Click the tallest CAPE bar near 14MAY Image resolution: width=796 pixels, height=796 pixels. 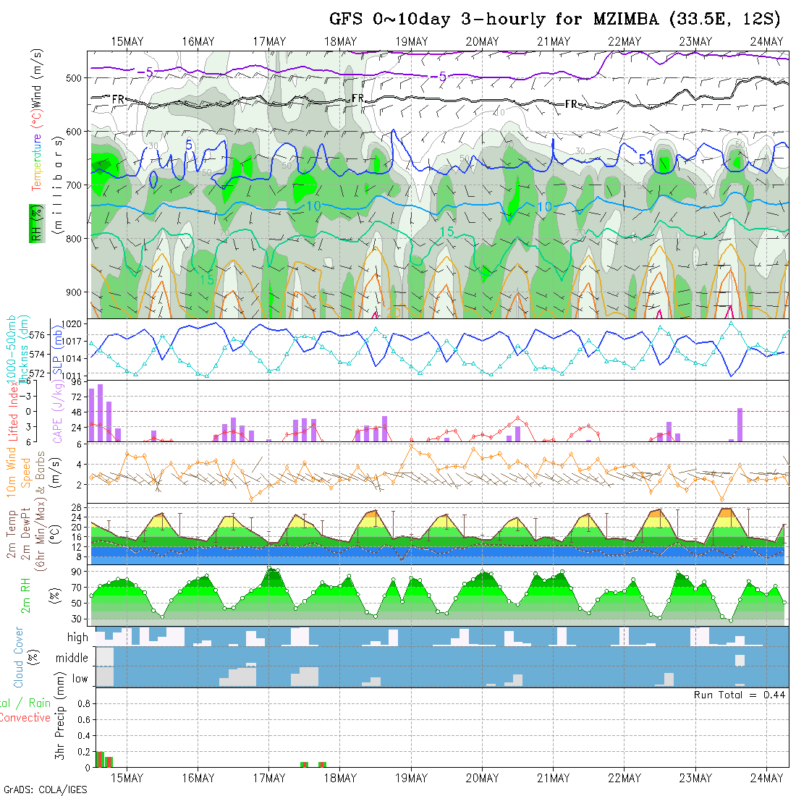(x=100, y=412)
